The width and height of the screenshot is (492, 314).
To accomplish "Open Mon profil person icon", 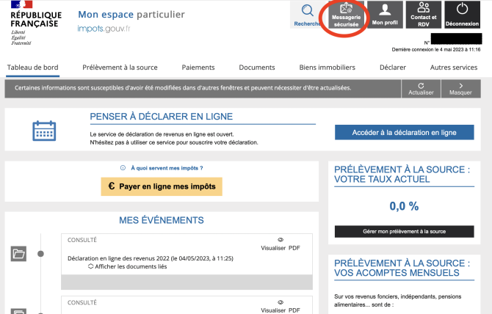I will pos(384,10).
